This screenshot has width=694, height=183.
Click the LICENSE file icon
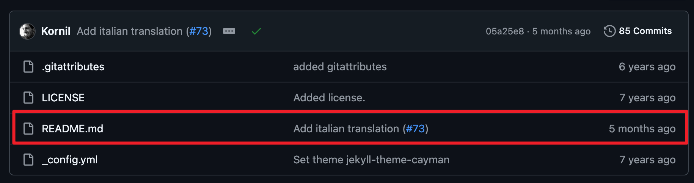(28, 98)
